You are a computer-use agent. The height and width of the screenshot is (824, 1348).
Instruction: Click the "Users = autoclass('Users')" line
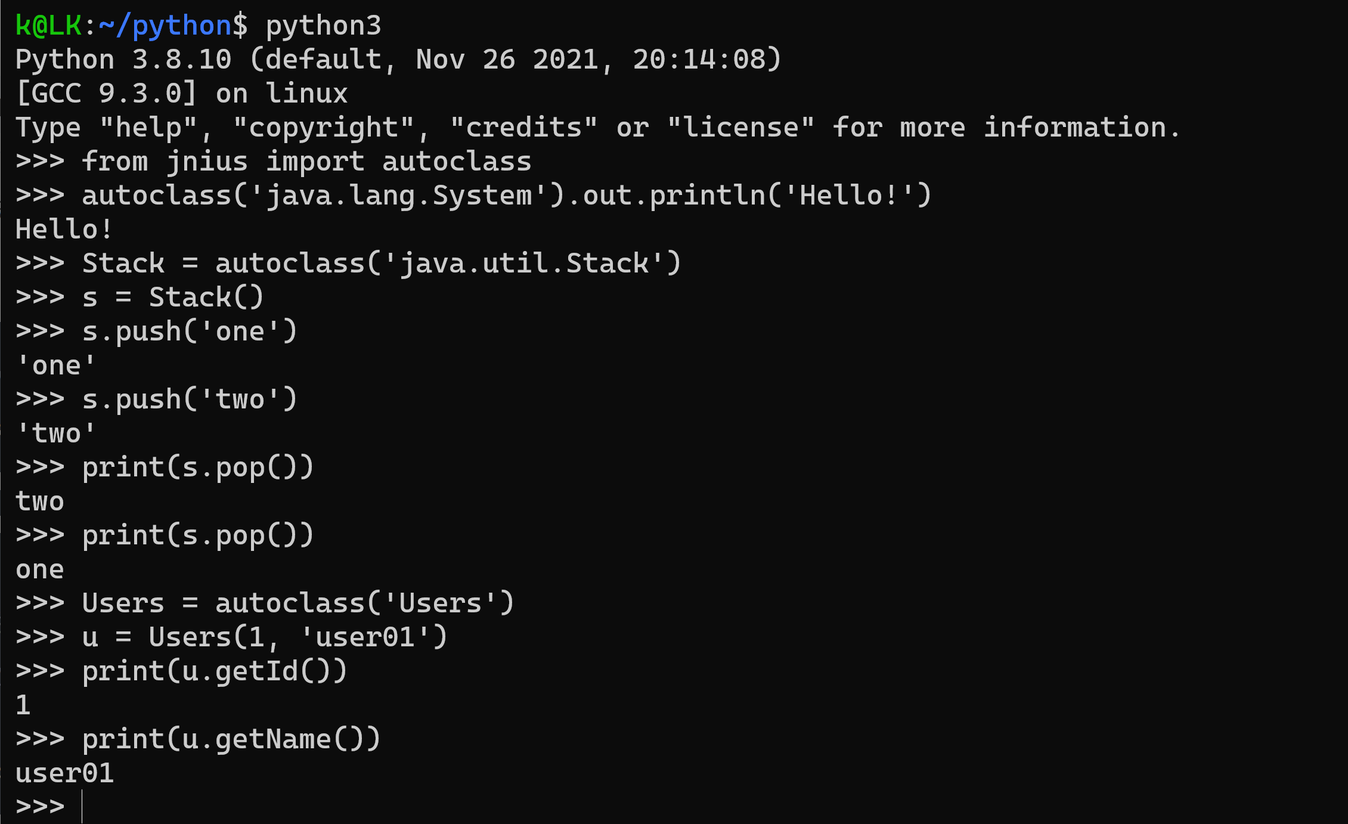[298, 603]
